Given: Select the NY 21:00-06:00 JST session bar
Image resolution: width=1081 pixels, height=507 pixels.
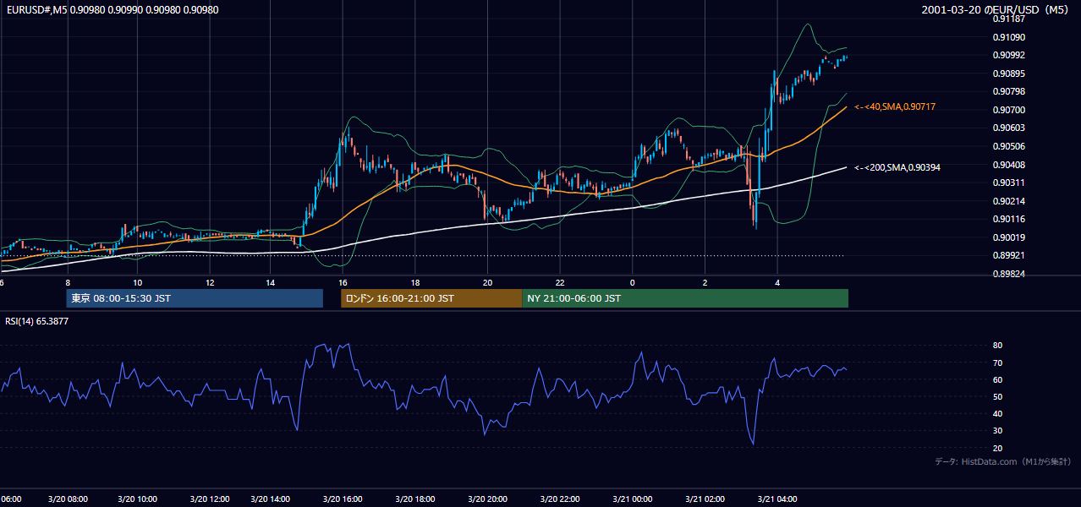Looking at the screenshot, I should click(685, 298).
